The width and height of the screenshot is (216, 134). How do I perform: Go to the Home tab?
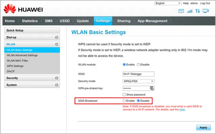pos(10,21)
